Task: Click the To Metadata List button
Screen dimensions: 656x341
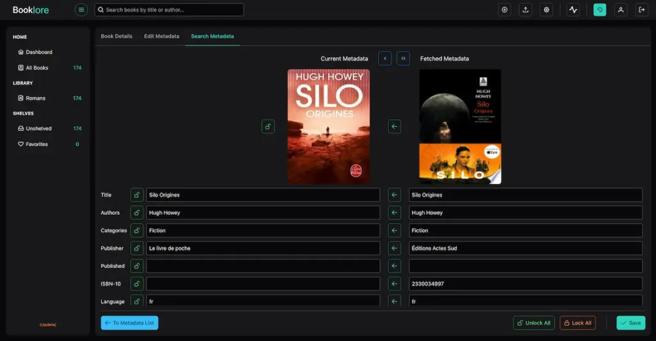Action: [129, 323]
